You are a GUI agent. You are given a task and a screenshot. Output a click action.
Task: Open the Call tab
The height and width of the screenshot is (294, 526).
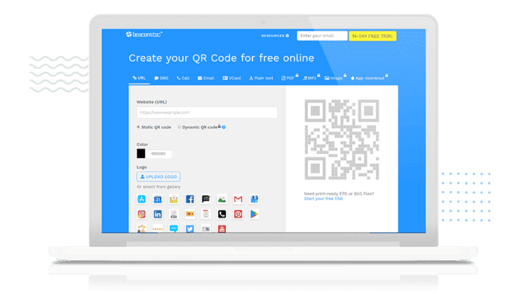[183, 78]
